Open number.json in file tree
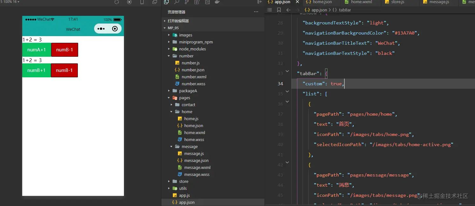Screen dimensions: 475x206 [x=213, y=70]
